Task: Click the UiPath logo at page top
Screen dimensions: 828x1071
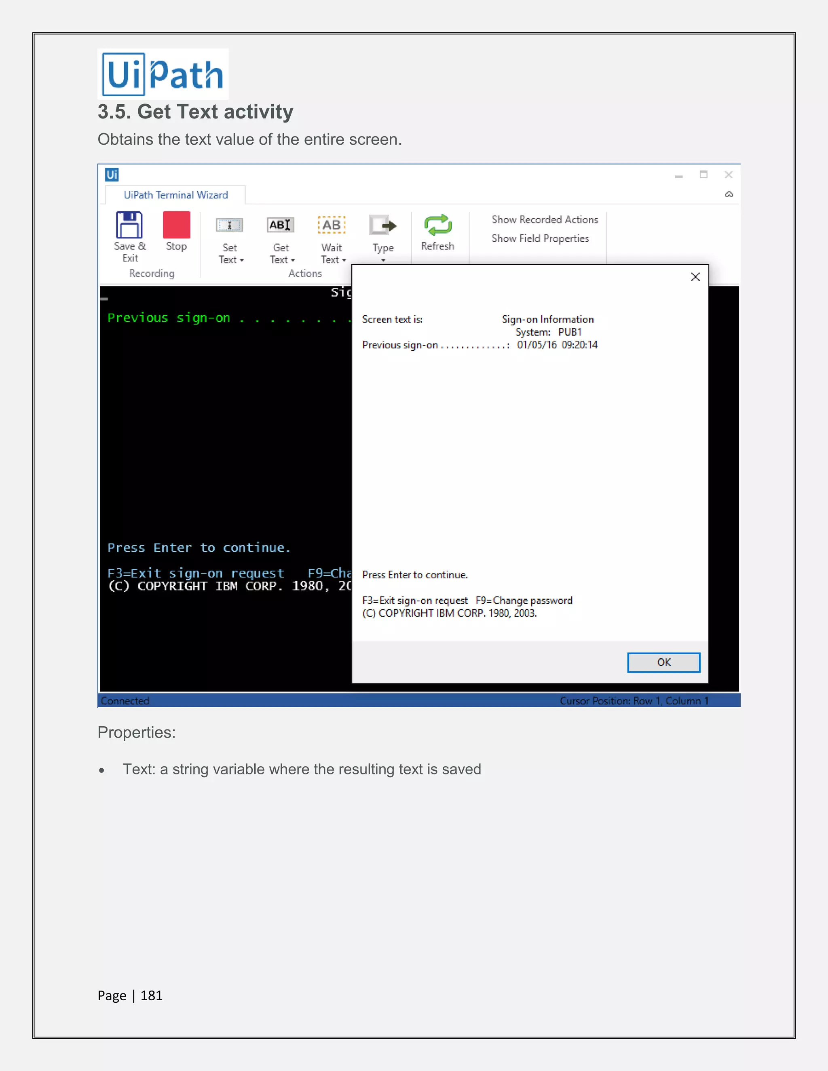Action: point(163,74)
